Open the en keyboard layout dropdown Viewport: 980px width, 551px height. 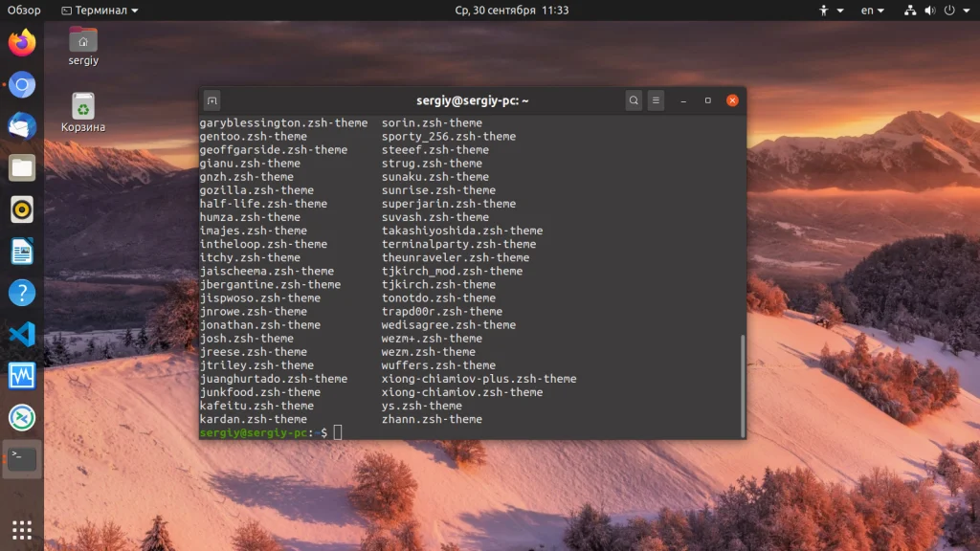coord(873,10)
